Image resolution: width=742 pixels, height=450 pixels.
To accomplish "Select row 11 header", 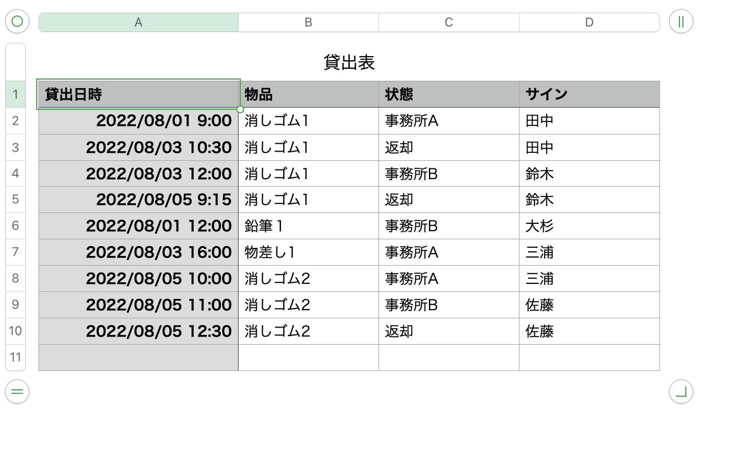I will [15, 357].
